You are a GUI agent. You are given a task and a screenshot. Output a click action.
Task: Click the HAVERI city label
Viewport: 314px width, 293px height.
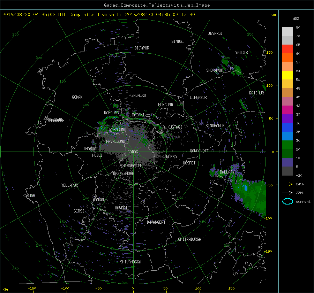tap(121, 208)
